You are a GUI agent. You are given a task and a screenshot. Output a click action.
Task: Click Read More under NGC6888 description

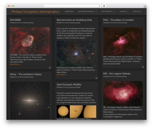tap(15, 64)
